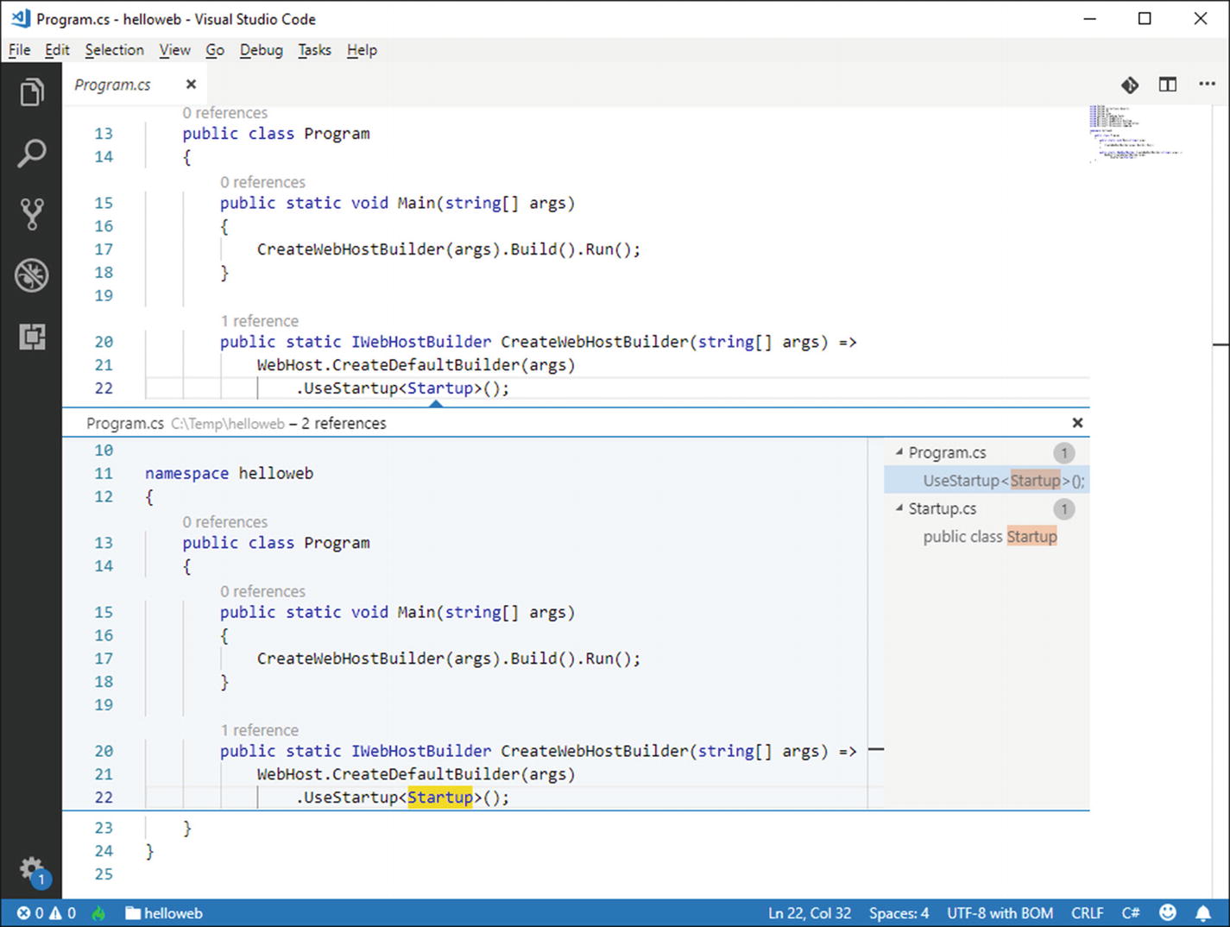Select the 'public class Startup' reference

[x=989, y=537]
